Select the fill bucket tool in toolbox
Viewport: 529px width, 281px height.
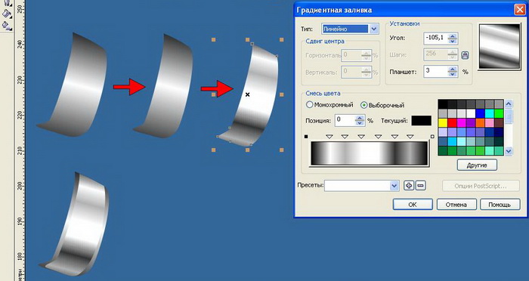tap(6, 14)
